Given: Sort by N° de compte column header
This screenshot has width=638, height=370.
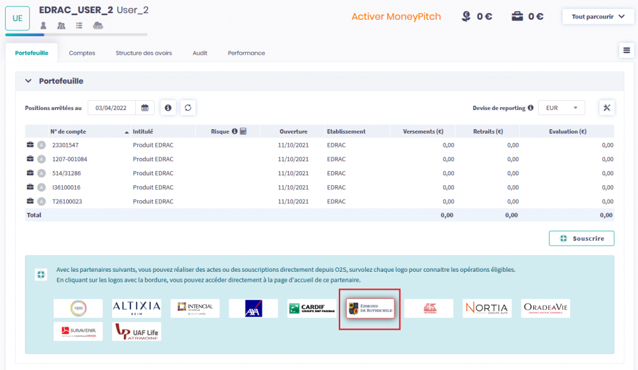Looking at the screenshot, I should coord(69,131).
